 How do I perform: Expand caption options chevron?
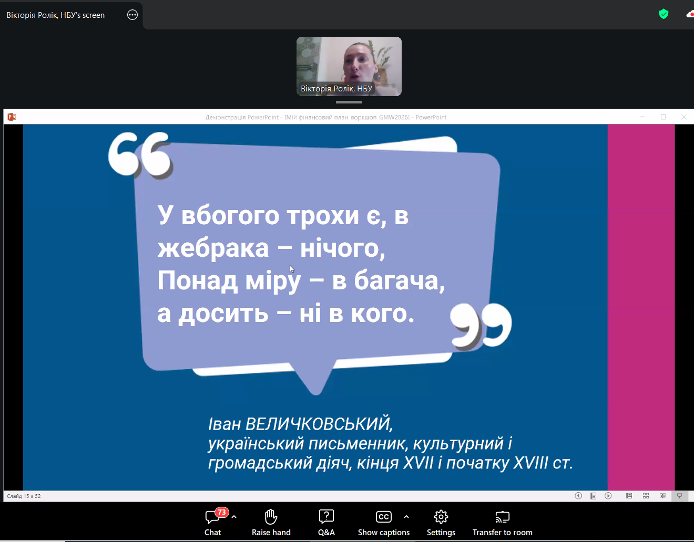406,517
